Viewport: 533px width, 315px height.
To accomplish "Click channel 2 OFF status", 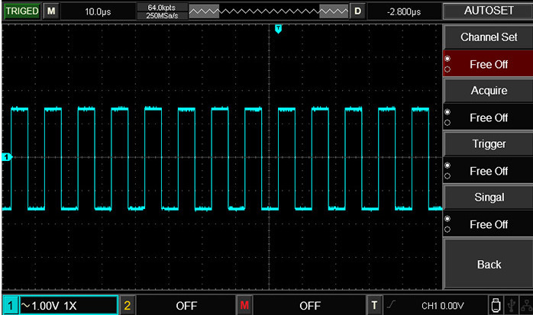I will pos(186,306).
